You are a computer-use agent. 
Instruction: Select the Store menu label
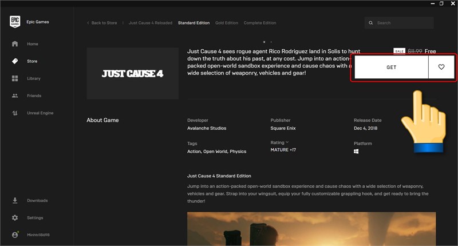tap(32, 61)
